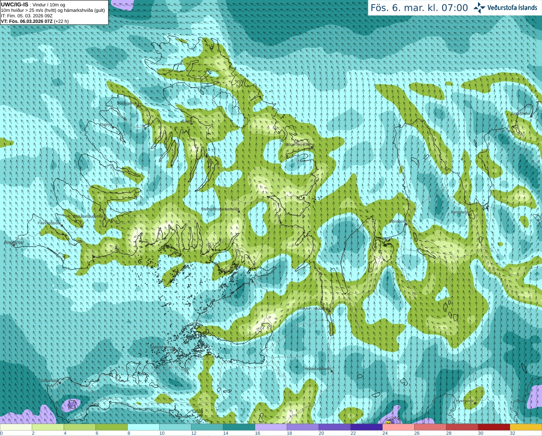Select the 2–4 m/s light green legend swatch
This screenshot has width=542, height=436.
point(48,427)
